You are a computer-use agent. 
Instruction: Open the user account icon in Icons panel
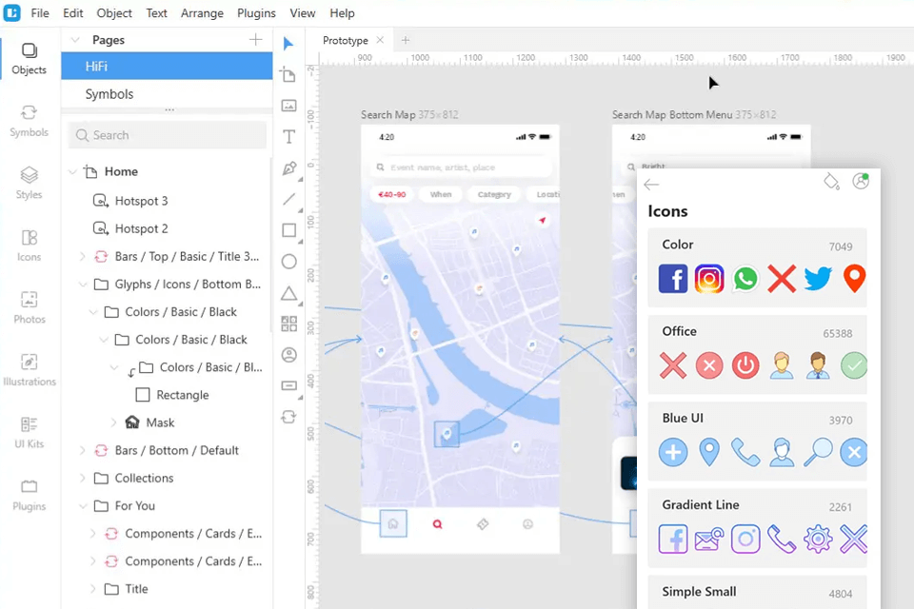[861, 181]
